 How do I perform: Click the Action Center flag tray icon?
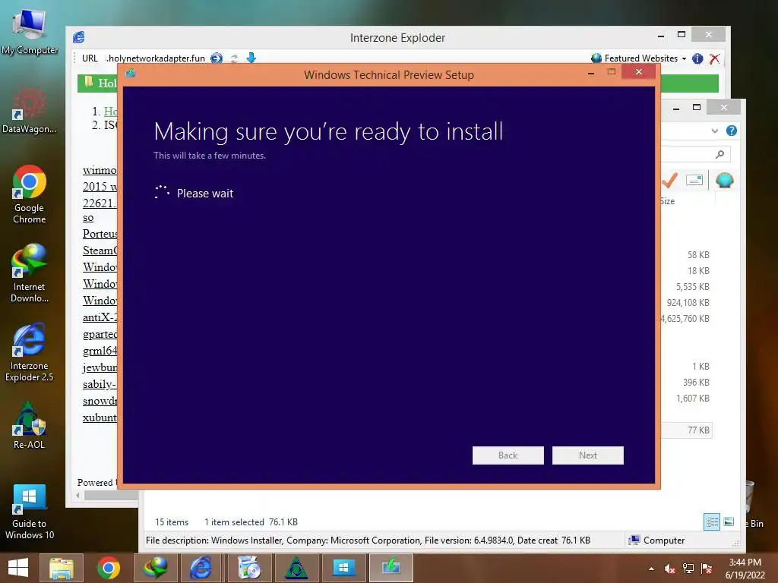point(706,569)
